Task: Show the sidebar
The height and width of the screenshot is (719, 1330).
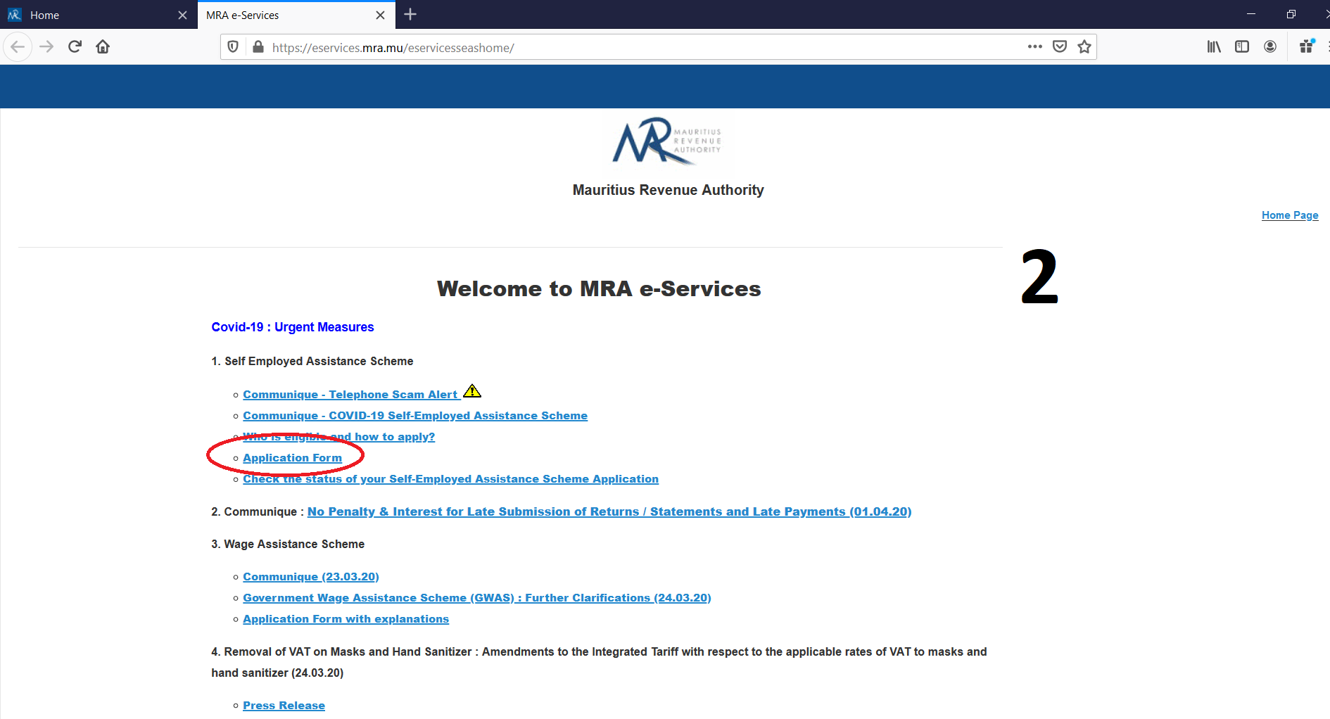Action: click(1242, 47)
